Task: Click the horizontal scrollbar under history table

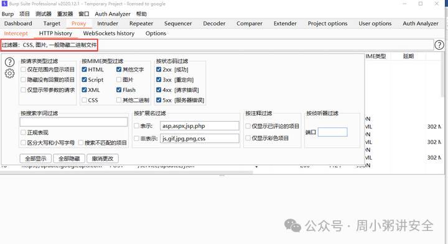Action: 126,173
